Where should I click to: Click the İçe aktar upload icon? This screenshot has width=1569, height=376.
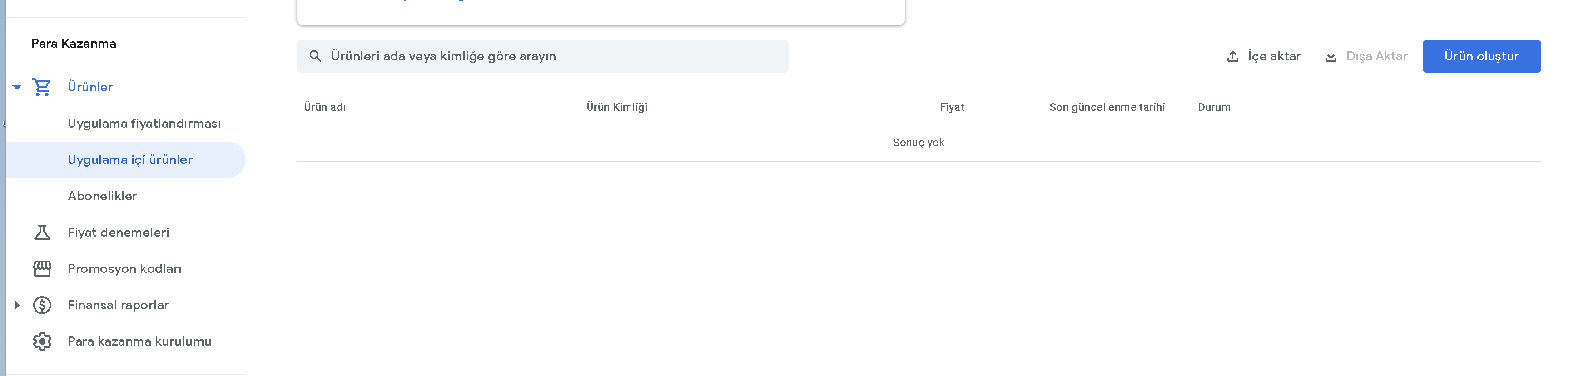[1232, 57]
